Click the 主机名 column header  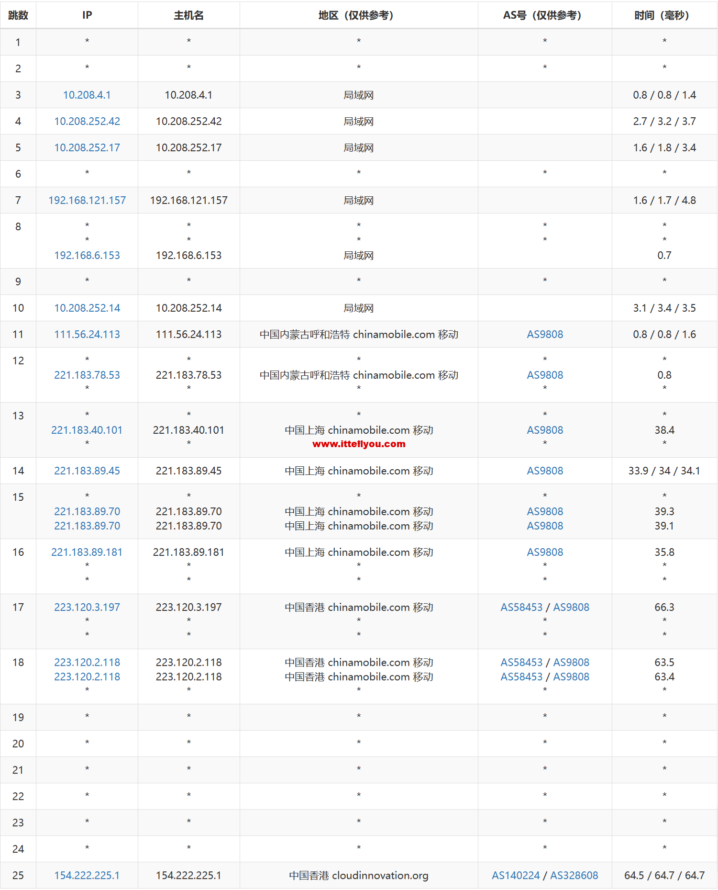(188, 15)
